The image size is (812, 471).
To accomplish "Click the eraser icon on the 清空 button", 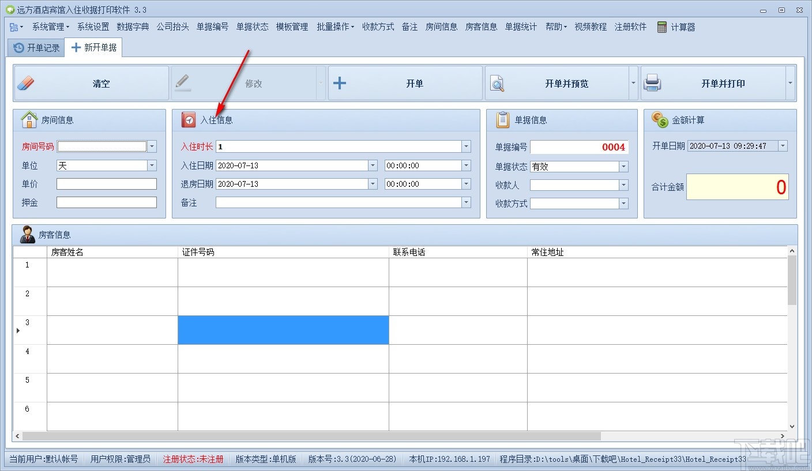I will pyautogui.click(x=26, y=84).
